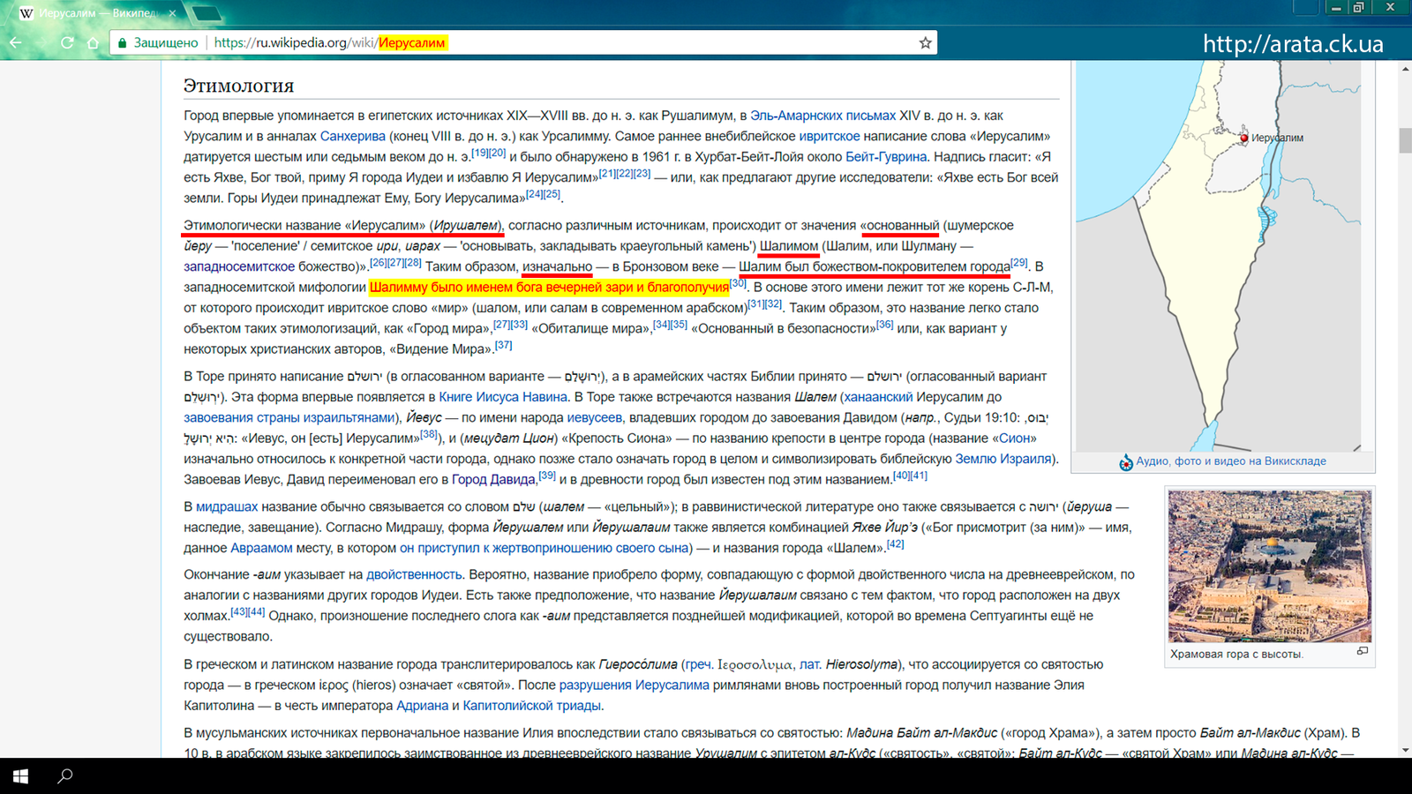
Task: Follow the Авраамом link
Action: (261, 548)
